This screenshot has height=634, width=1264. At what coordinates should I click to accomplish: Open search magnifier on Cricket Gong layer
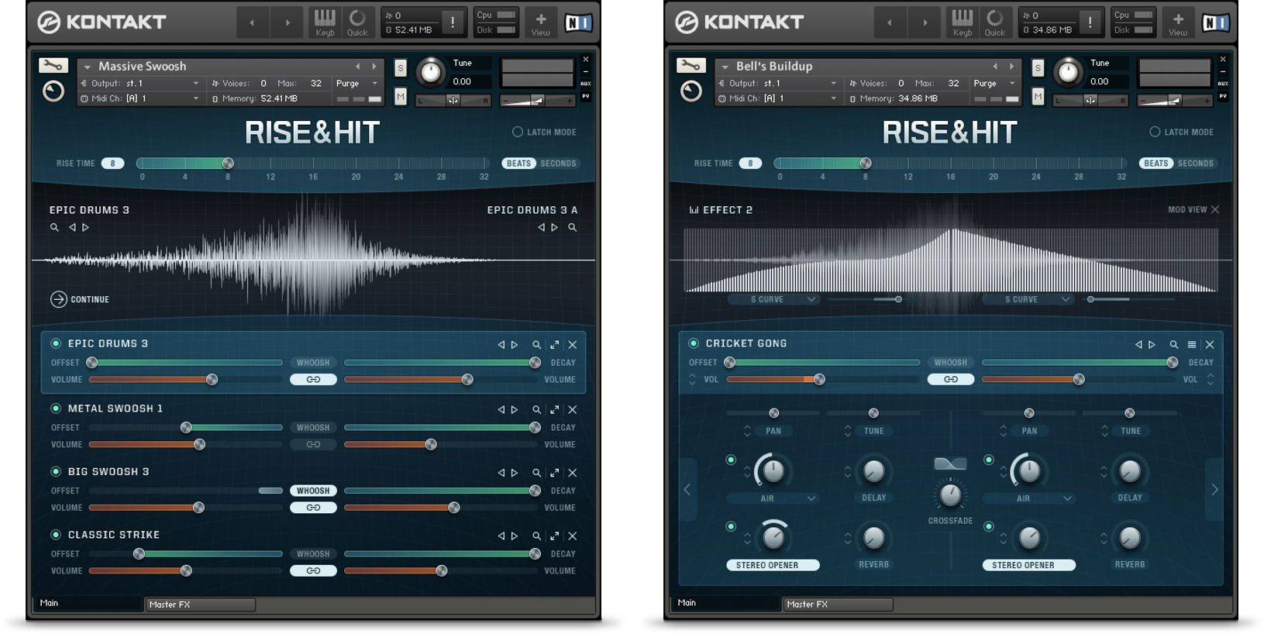click(1174, 344)
